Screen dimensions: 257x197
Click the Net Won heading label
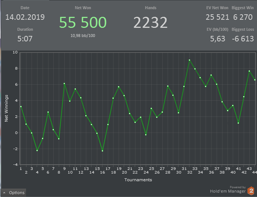(x=83, y=8)
